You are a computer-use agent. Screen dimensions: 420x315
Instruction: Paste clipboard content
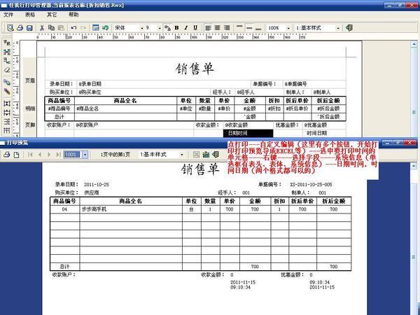click(x=61, y=27)
